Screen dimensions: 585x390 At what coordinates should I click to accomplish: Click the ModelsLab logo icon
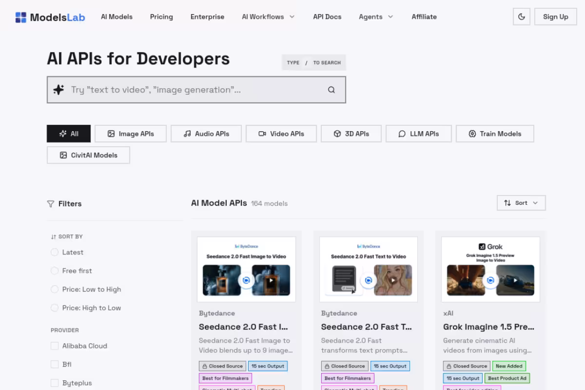coord(20,18)
